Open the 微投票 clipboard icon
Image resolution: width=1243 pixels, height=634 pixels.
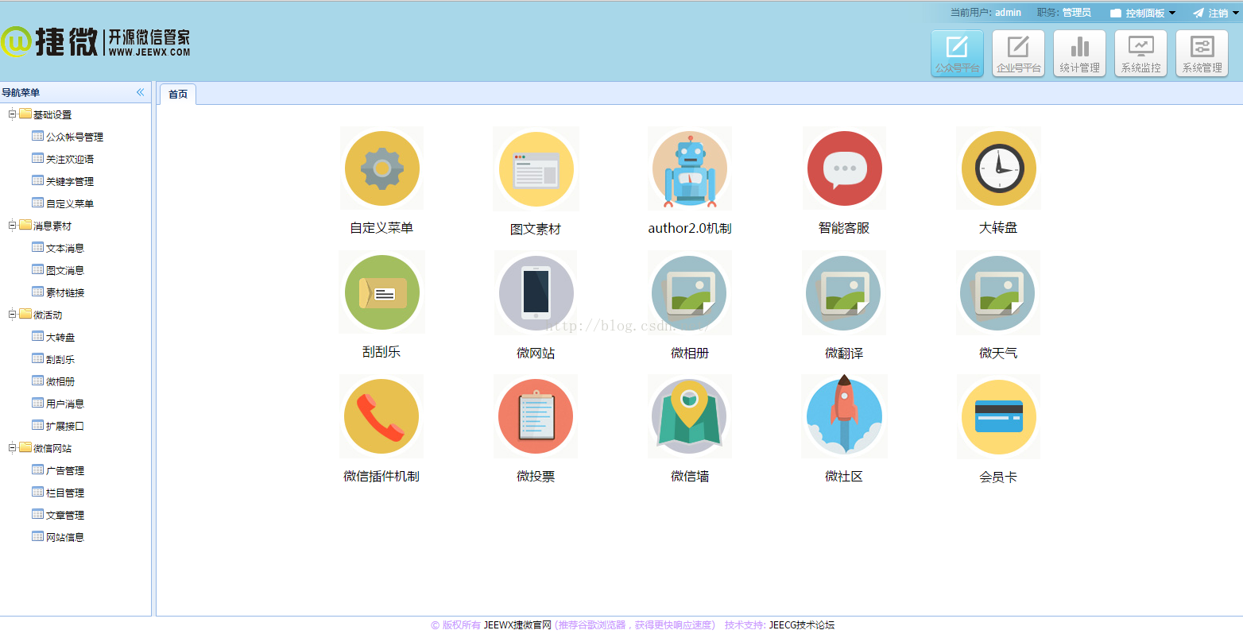point(536,416)
